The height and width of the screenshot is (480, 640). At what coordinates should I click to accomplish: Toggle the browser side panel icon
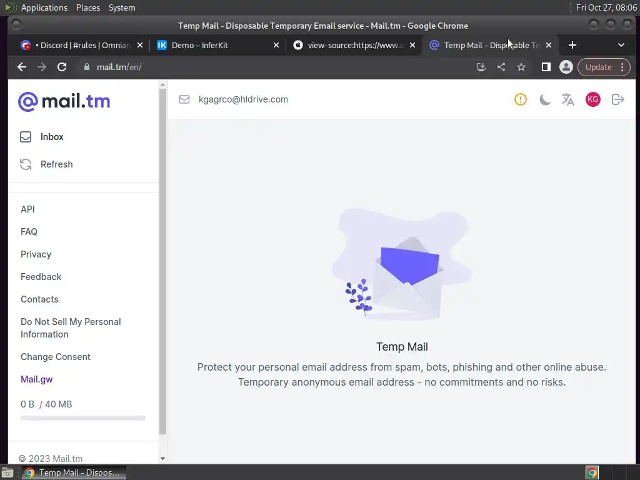pyautogui.click(x=546, y=67)
